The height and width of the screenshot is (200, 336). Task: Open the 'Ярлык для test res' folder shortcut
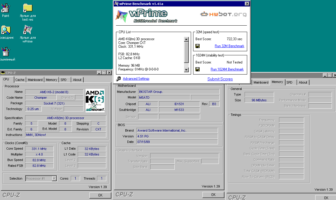(x=28, y=12)
